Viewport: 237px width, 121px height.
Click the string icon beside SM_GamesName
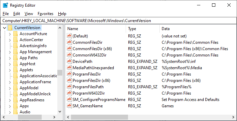point(69,106)
